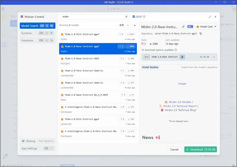The height and width of the screenshot is (167, 237).
Task: Toggle the GGUF checkbox
Action: pos(134,17)
